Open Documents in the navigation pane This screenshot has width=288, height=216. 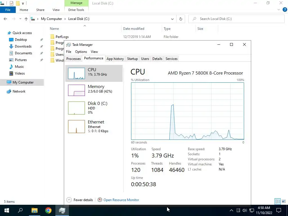click(24, 53)
